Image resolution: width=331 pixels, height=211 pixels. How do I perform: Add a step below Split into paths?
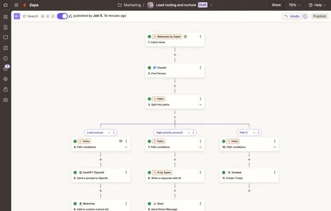175,117
